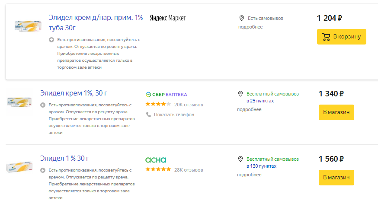The height and width of the screenshot is (207, 378).
Task: Click the location pin next to Есть самовывоз
Action: coord(242,18)
